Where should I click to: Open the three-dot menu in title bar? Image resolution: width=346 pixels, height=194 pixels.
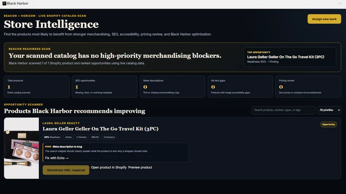[340, 3]
